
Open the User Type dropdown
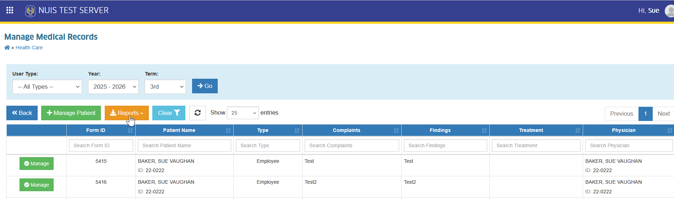point(47,87)
